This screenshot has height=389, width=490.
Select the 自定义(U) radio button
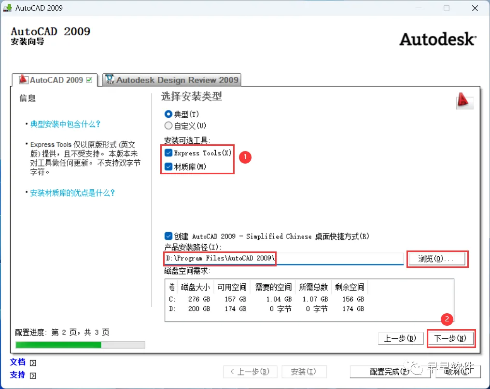pyautogui.click(x=168, y=125)
